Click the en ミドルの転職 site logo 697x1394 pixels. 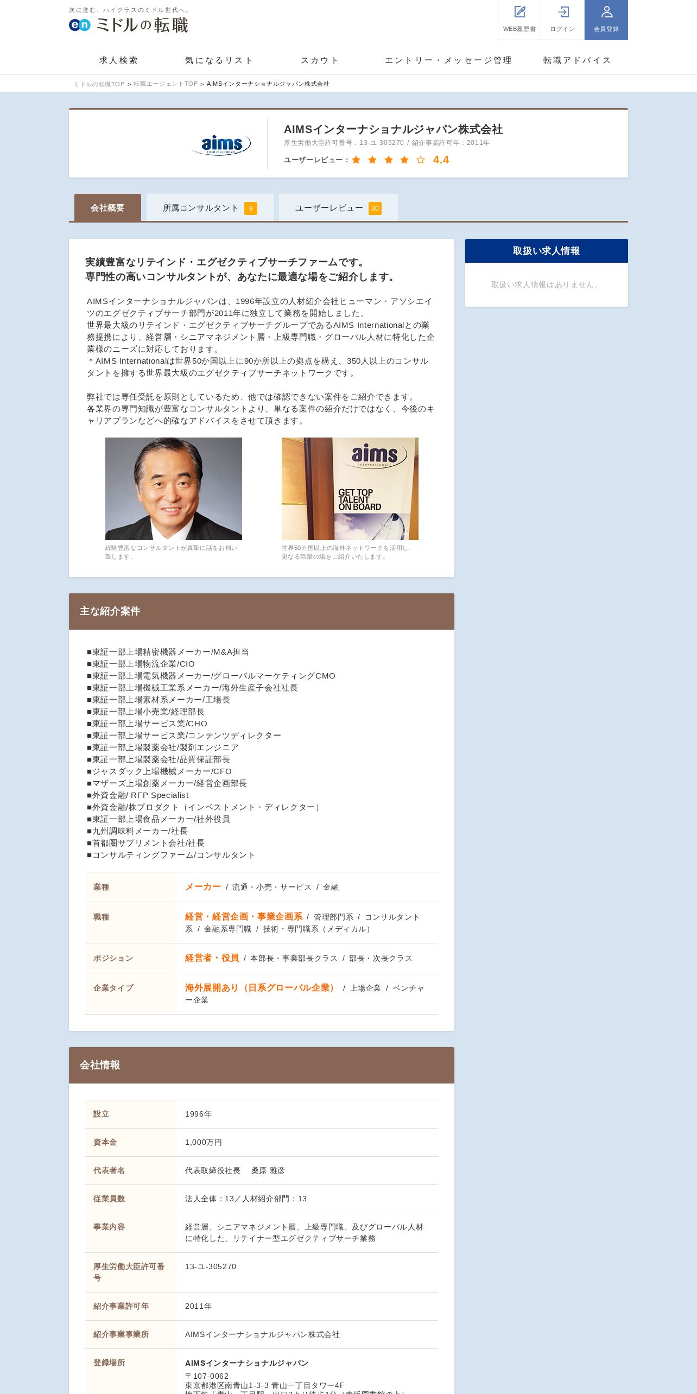tap(129, 24)
